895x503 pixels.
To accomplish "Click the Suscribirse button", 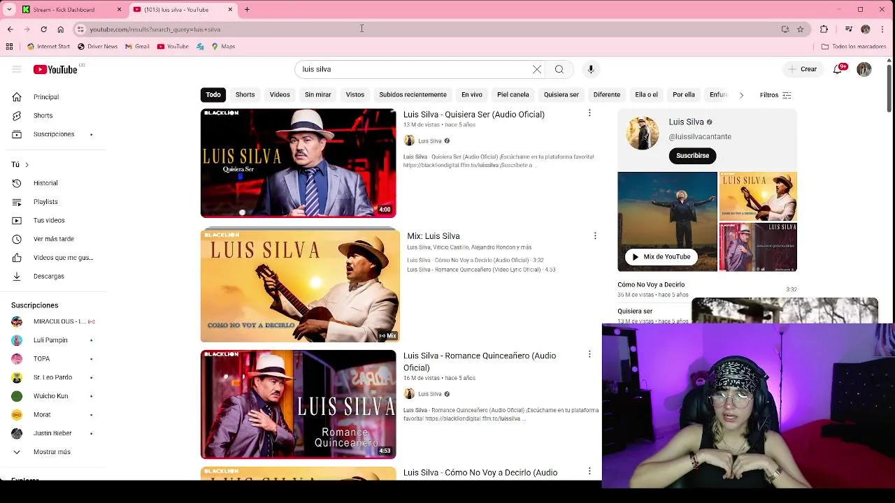I will (692, 156).
